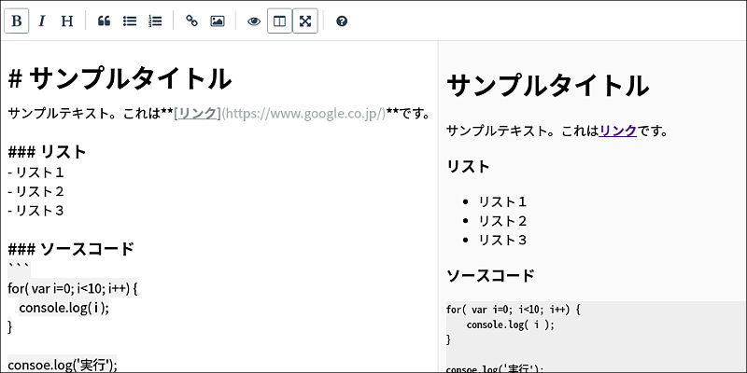747x373 pixels.
Task: Click the リスト２ bullet in the preview
Action: 502,221
